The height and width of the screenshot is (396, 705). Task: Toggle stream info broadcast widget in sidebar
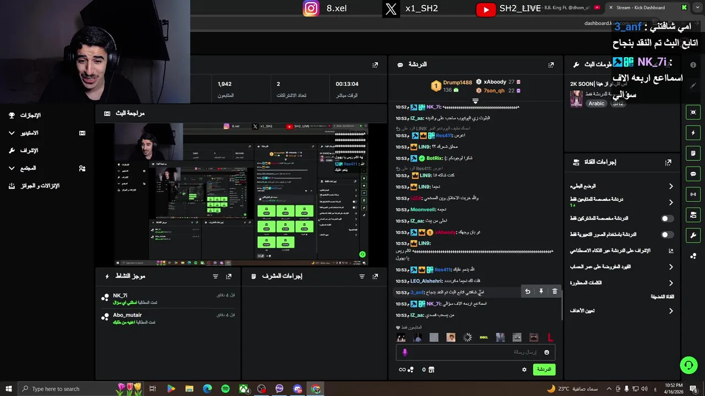click(x=693, y=194)
